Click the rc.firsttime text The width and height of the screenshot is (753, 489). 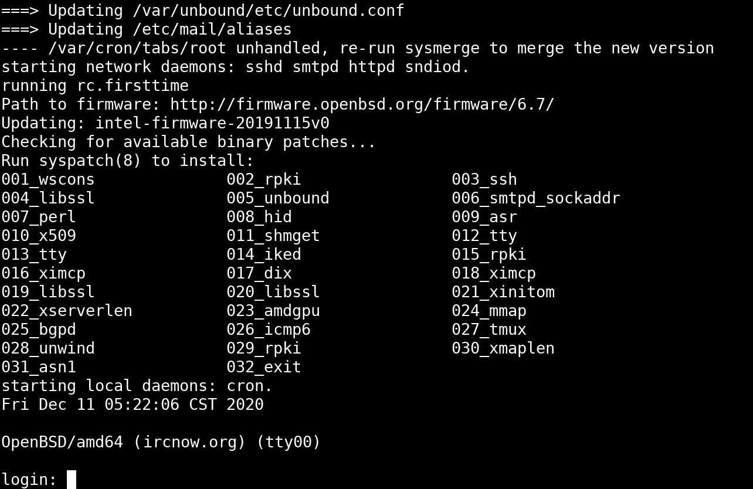(133, 86)
